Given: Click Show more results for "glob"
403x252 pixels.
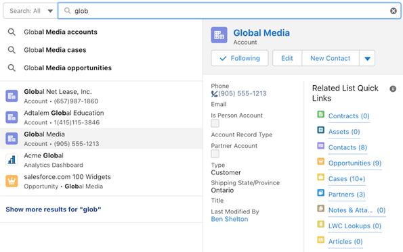Looking at the screenshot, I should click(54, 209).
